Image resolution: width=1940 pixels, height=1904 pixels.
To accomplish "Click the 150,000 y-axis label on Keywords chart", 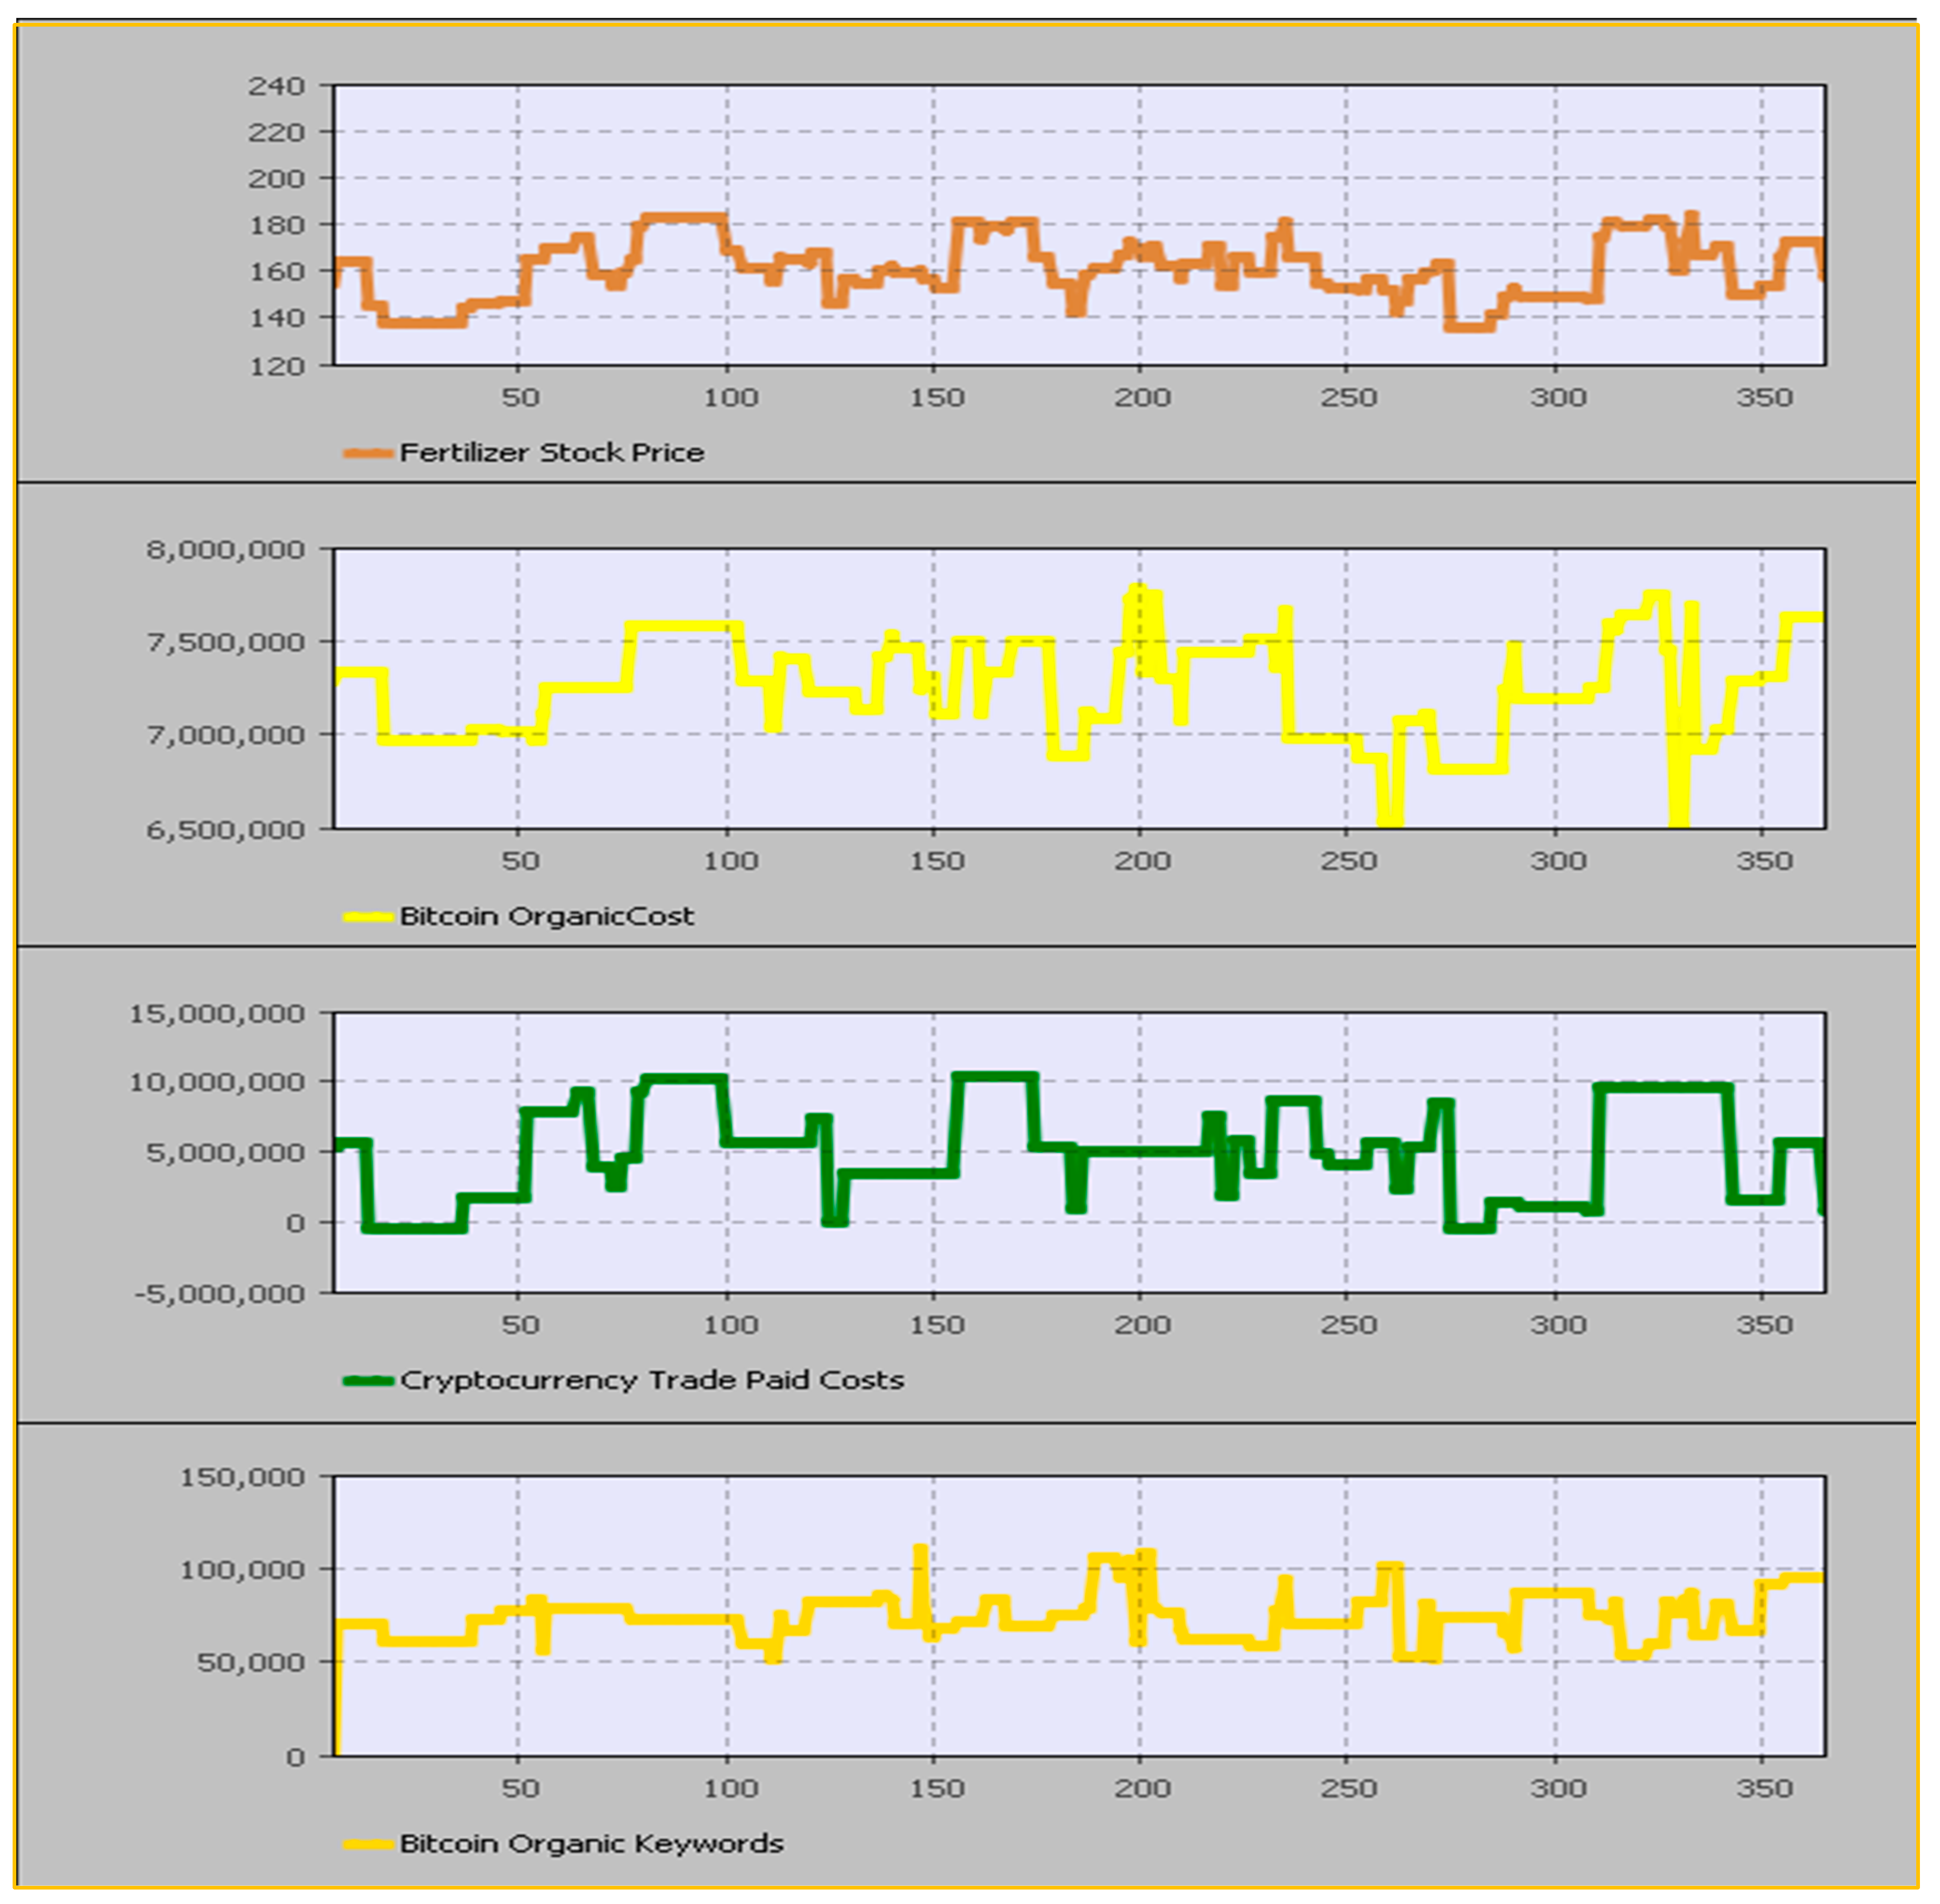I will coord(242,1477).
